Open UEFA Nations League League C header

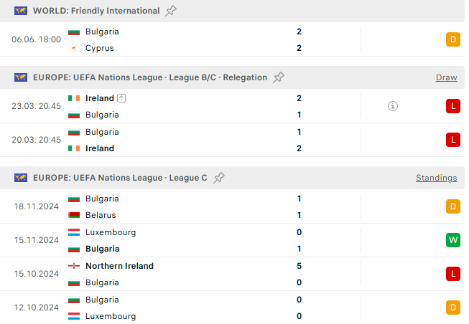point(120,178)
